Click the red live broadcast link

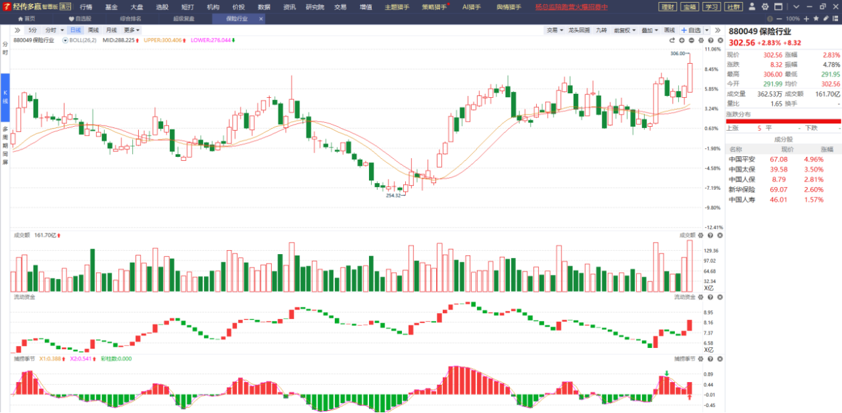point(572,7)
